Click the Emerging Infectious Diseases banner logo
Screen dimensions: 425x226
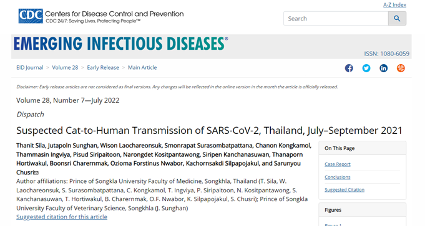(x=121, y=44)
